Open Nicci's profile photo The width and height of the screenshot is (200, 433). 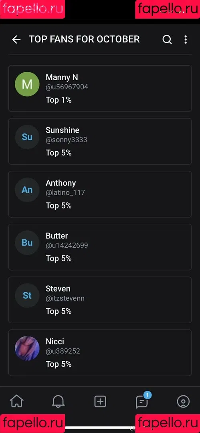(x=27, y=348)
